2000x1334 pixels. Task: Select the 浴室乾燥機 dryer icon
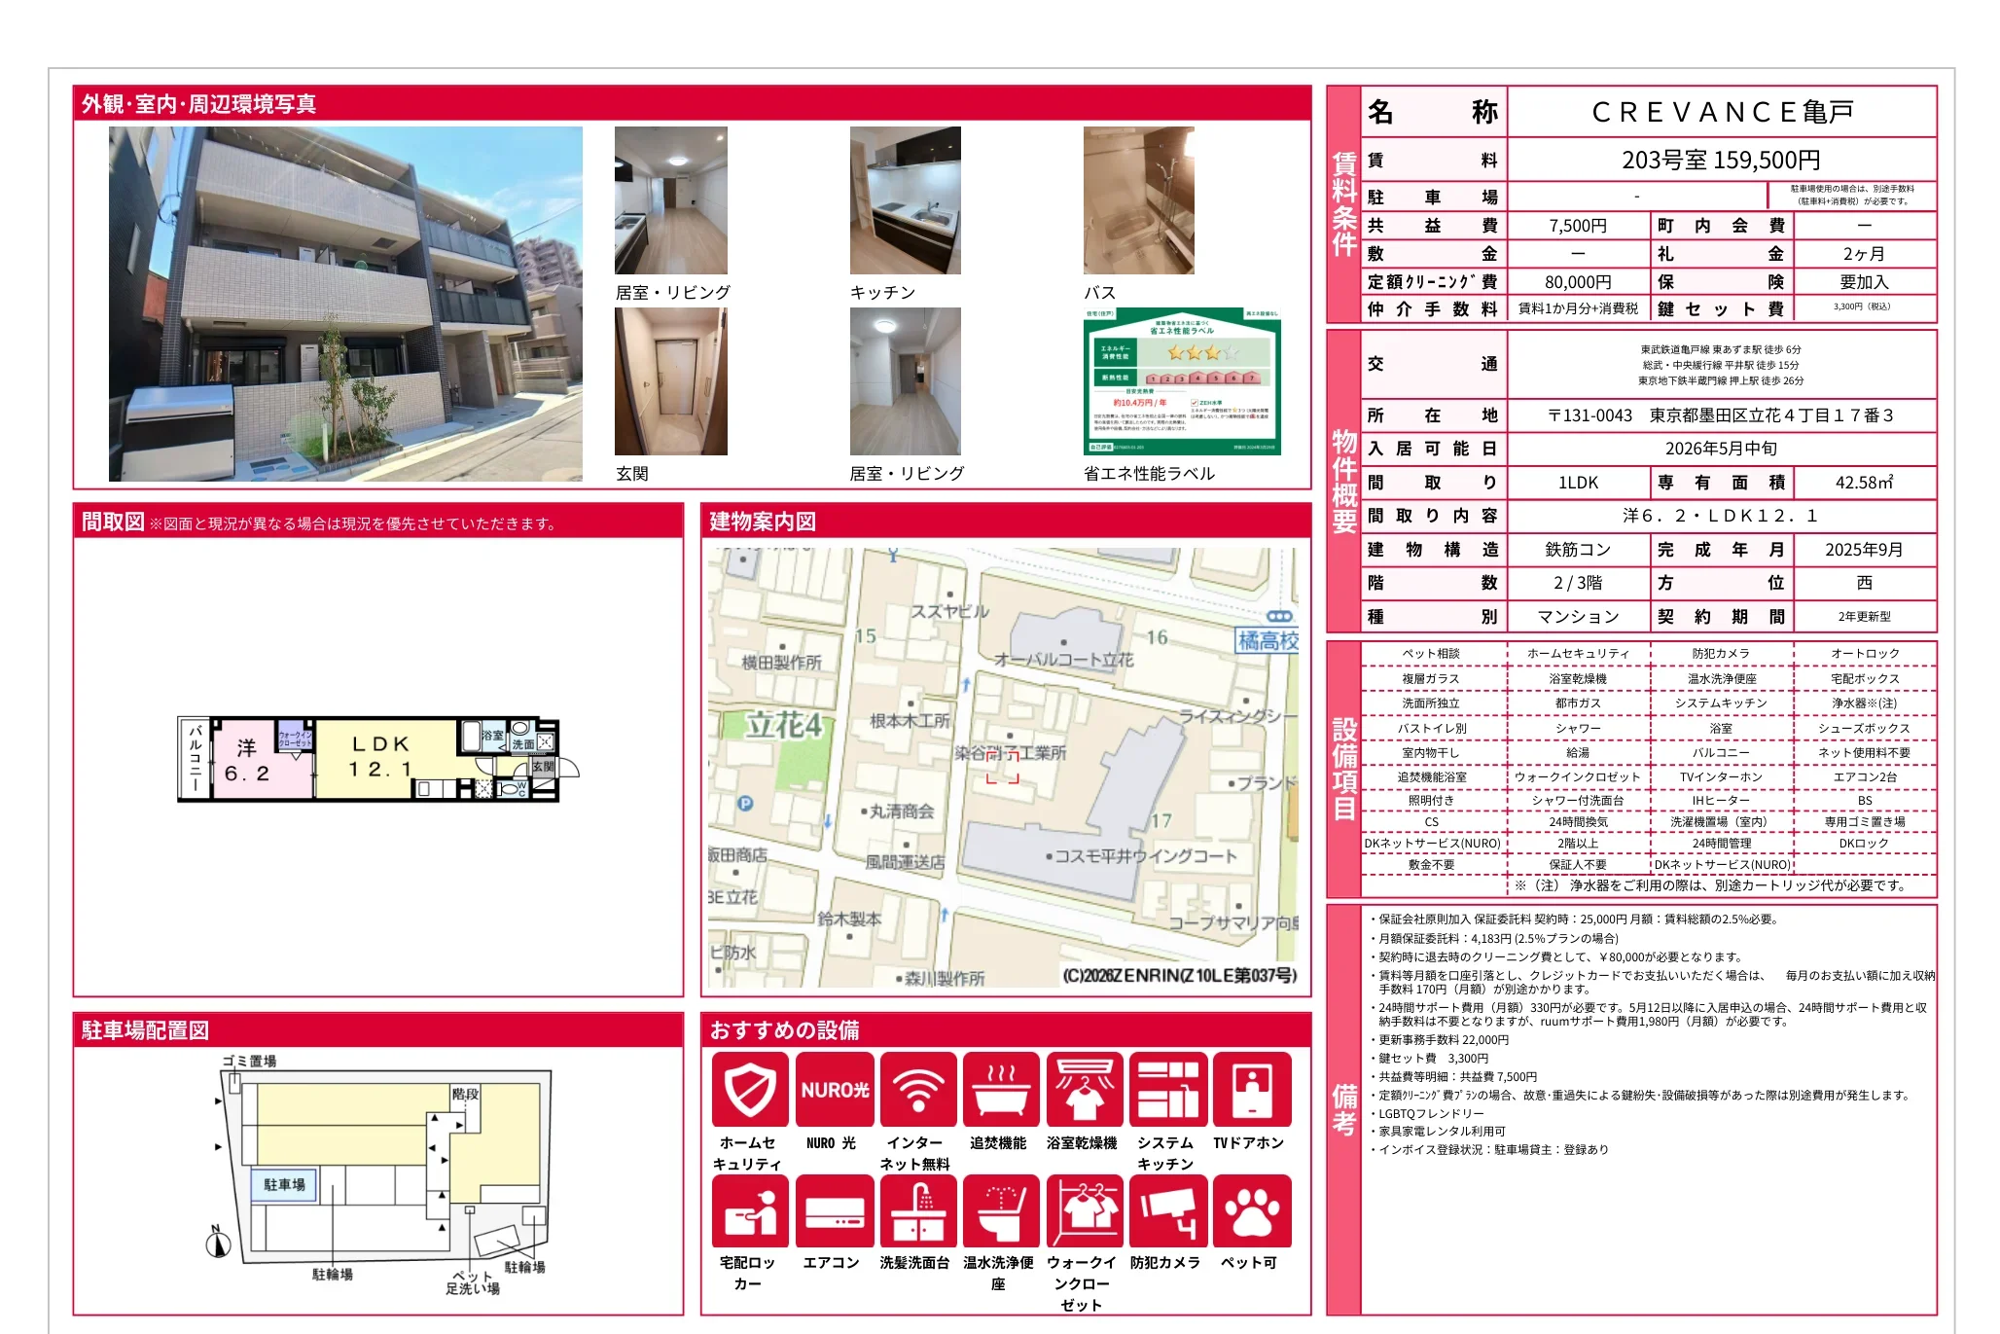point(1085,1090)
